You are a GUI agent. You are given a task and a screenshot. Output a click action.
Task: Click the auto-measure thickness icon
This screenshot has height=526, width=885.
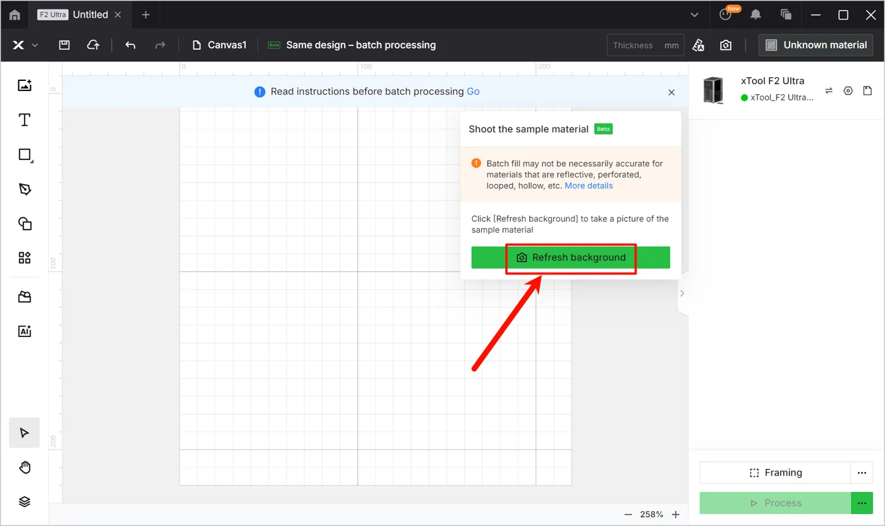click(x=699, y=45)
